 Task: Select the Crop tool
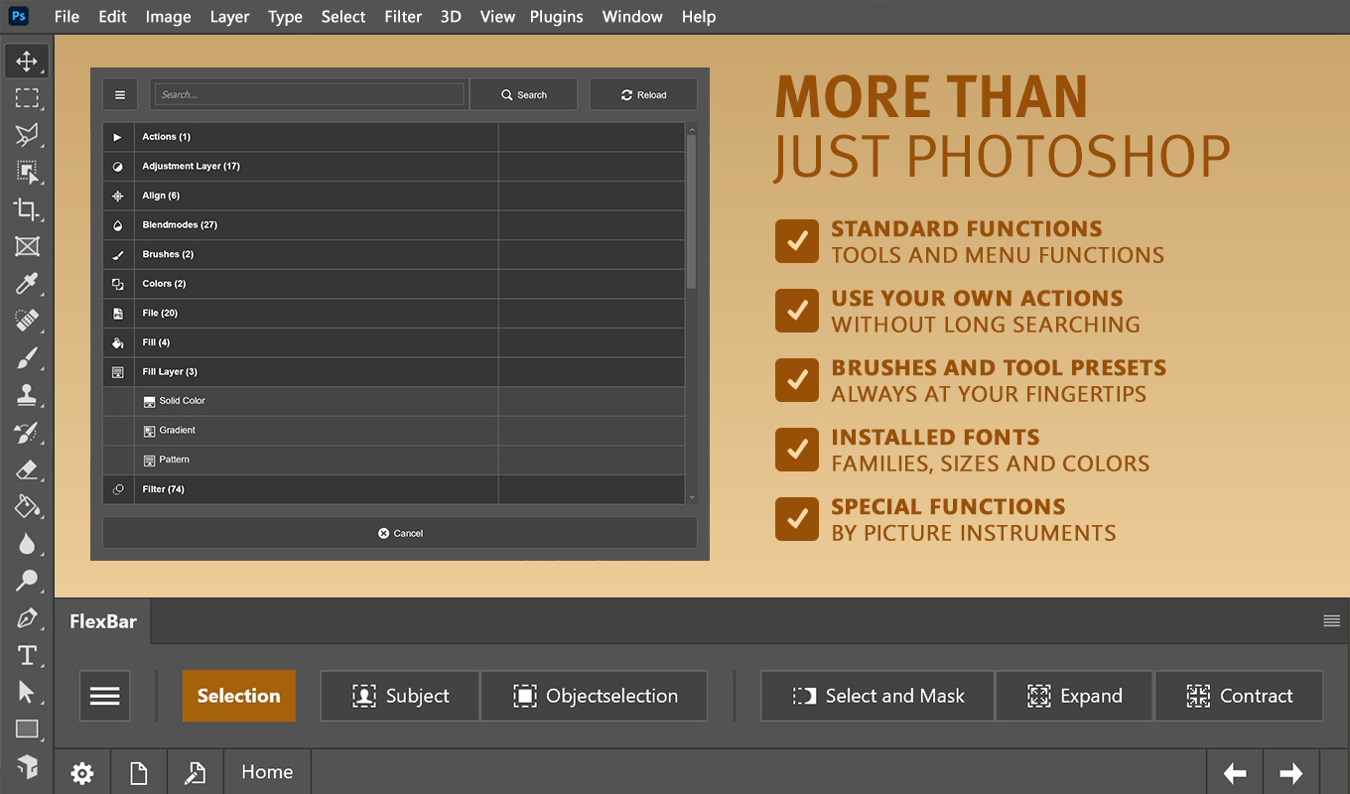coord(27,208)
